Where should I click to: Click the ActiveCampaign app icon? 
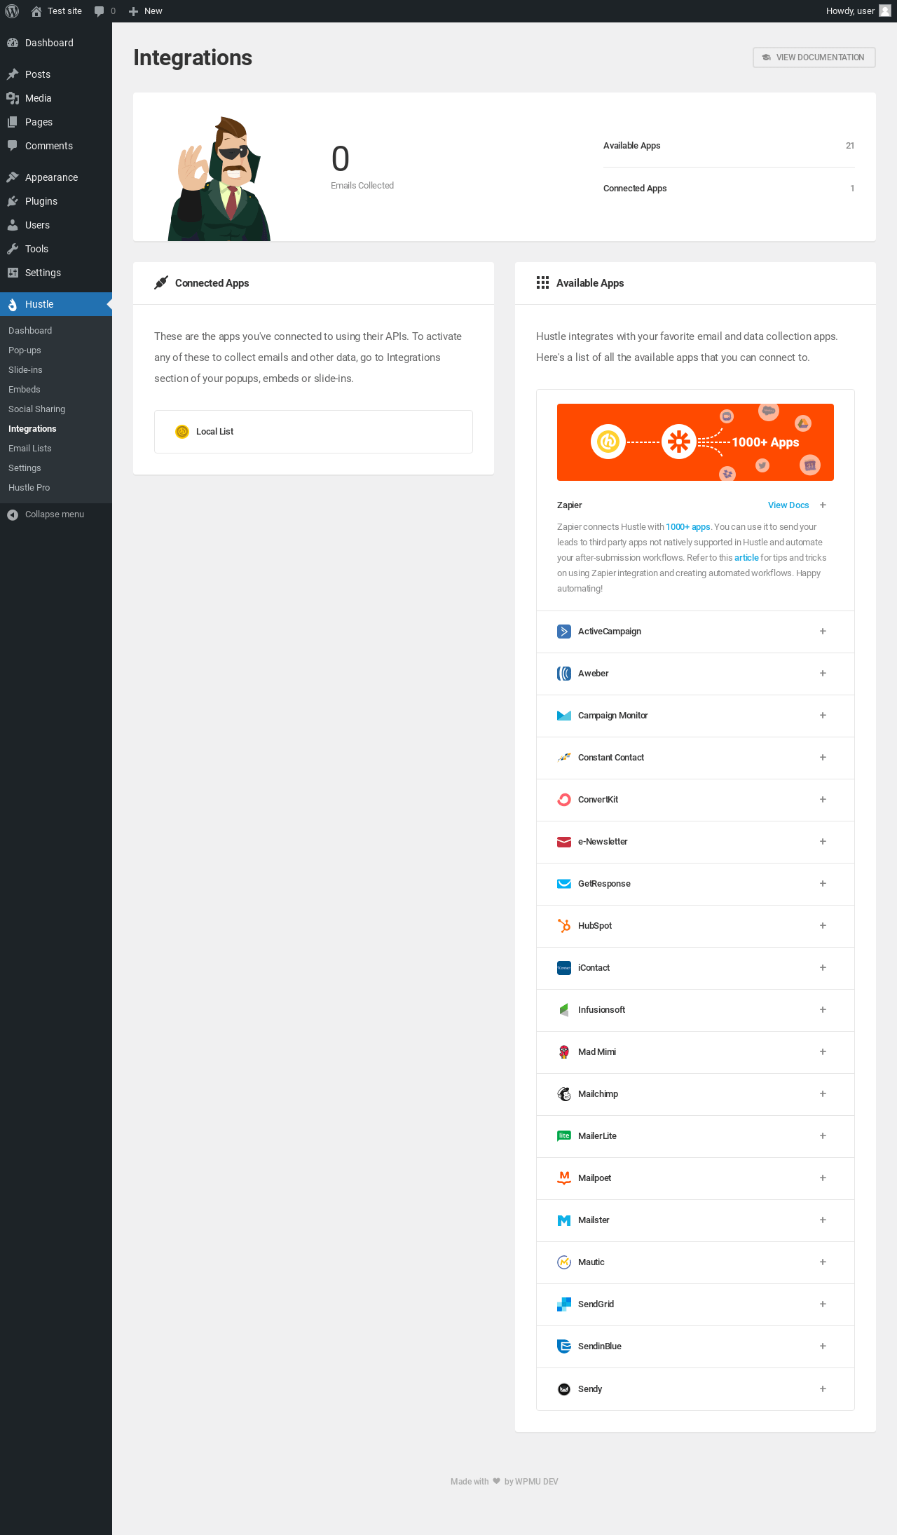click(564, 632)
